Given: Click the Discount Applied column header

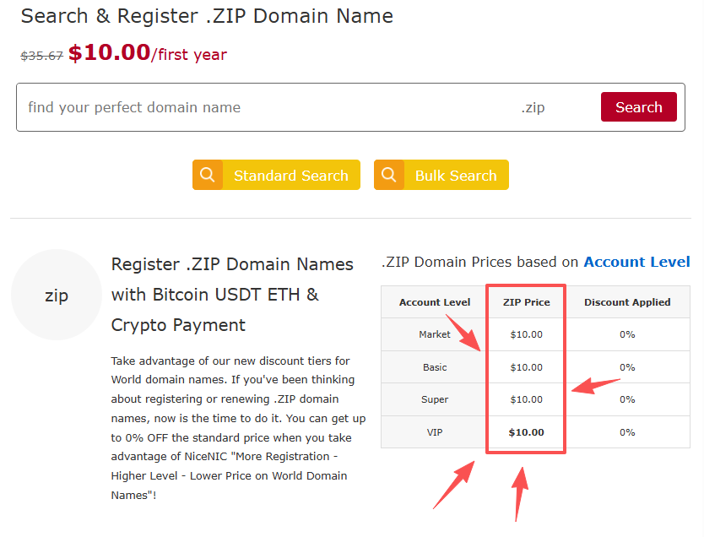Looking at the screenshot, I should 627,301.
